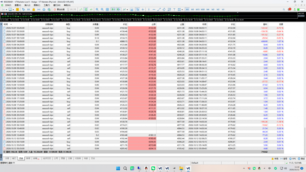Open the search magnifier in toolbar
The width and height of the screenshot is (306, 172).
(284, 9)
